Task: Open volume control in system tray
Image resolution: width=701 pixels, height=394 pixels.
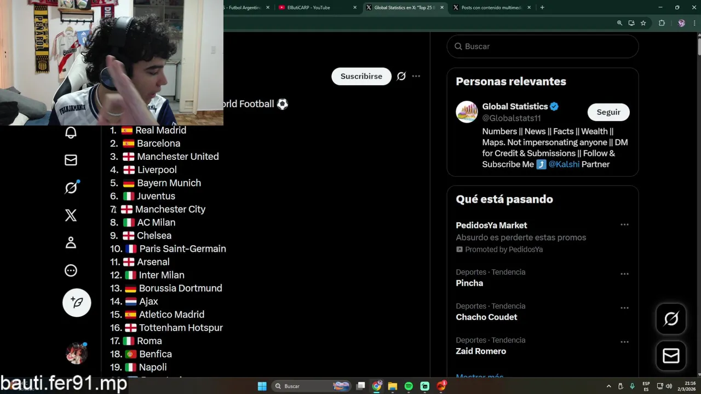Action: tap(669, 386)
